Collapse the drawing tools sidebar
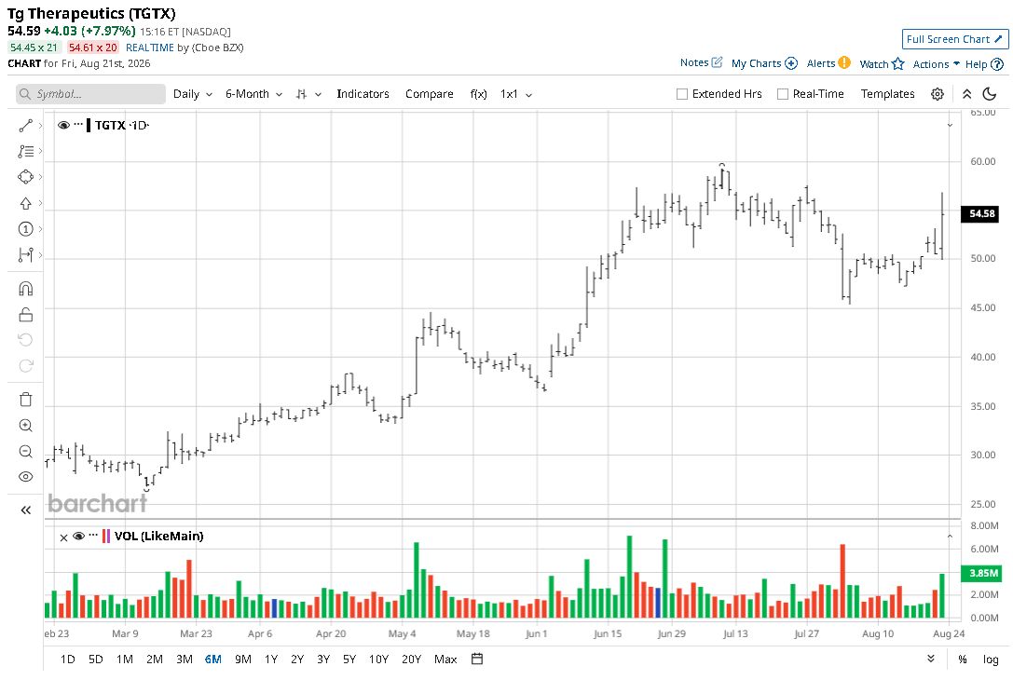Viewport: 1013px width, 680px height. [25, 510]
